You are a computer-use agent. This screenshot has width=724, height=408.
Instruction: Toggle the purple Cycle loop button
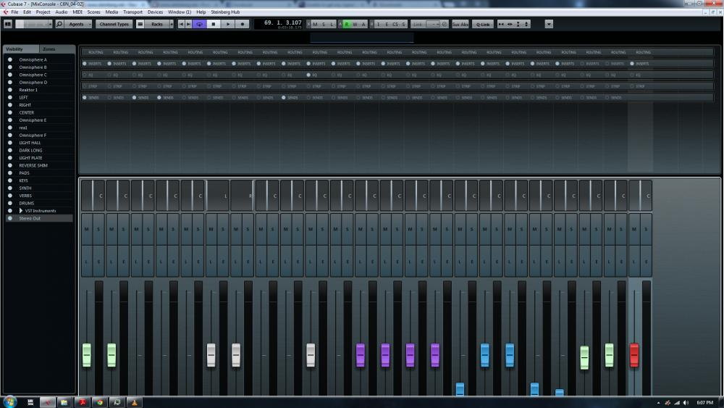pos(198,24)
